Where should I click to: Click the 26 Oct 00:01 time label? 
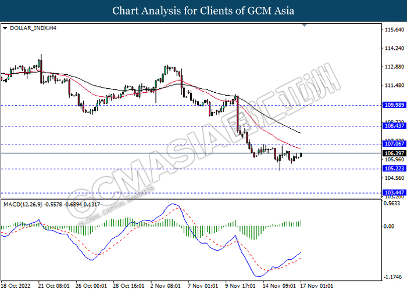pos(91,286)
